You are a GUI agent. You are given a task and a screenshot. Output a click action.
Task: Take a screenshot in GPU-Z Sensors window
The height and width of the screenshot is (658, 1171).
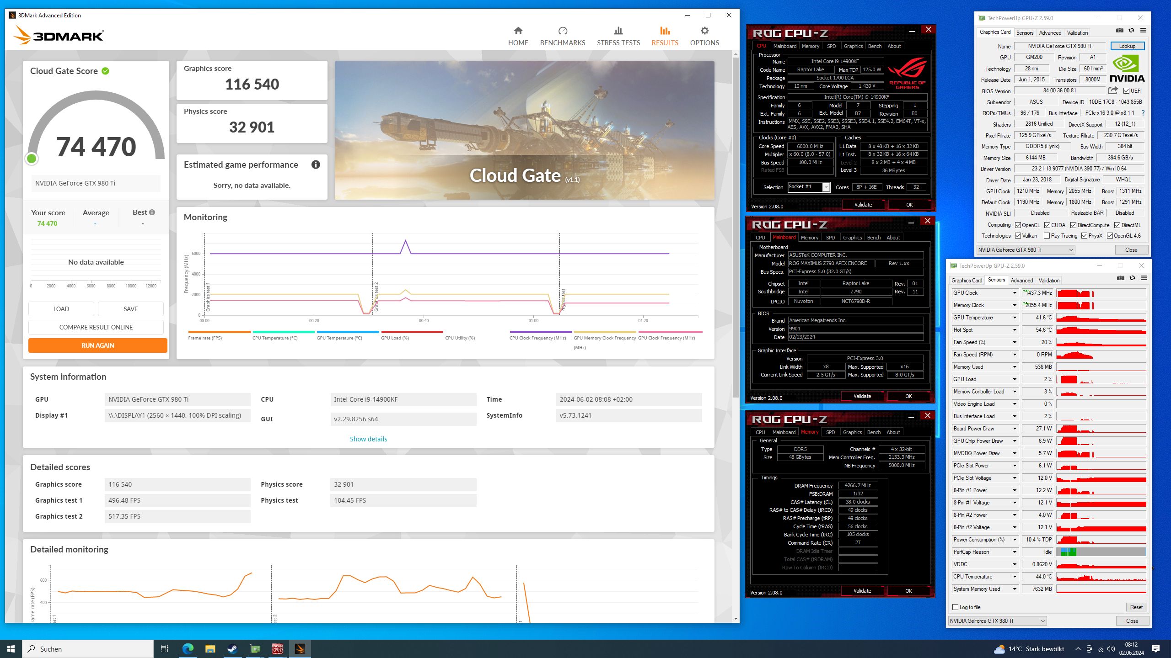point(1120,278)
